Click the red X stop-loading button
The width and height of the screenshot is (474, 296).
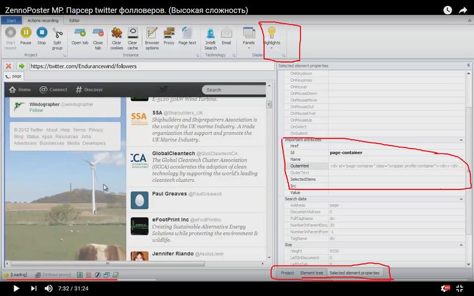9,66
